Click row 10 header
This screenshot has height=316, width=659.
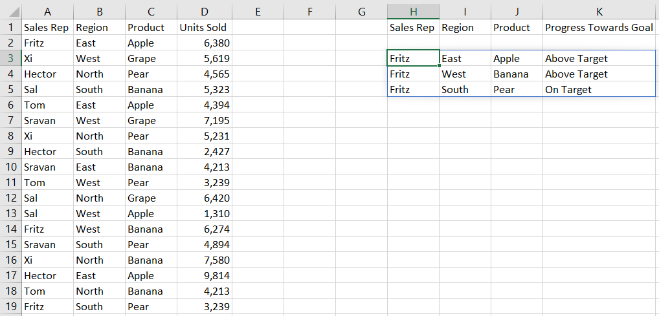coord(10,167)
